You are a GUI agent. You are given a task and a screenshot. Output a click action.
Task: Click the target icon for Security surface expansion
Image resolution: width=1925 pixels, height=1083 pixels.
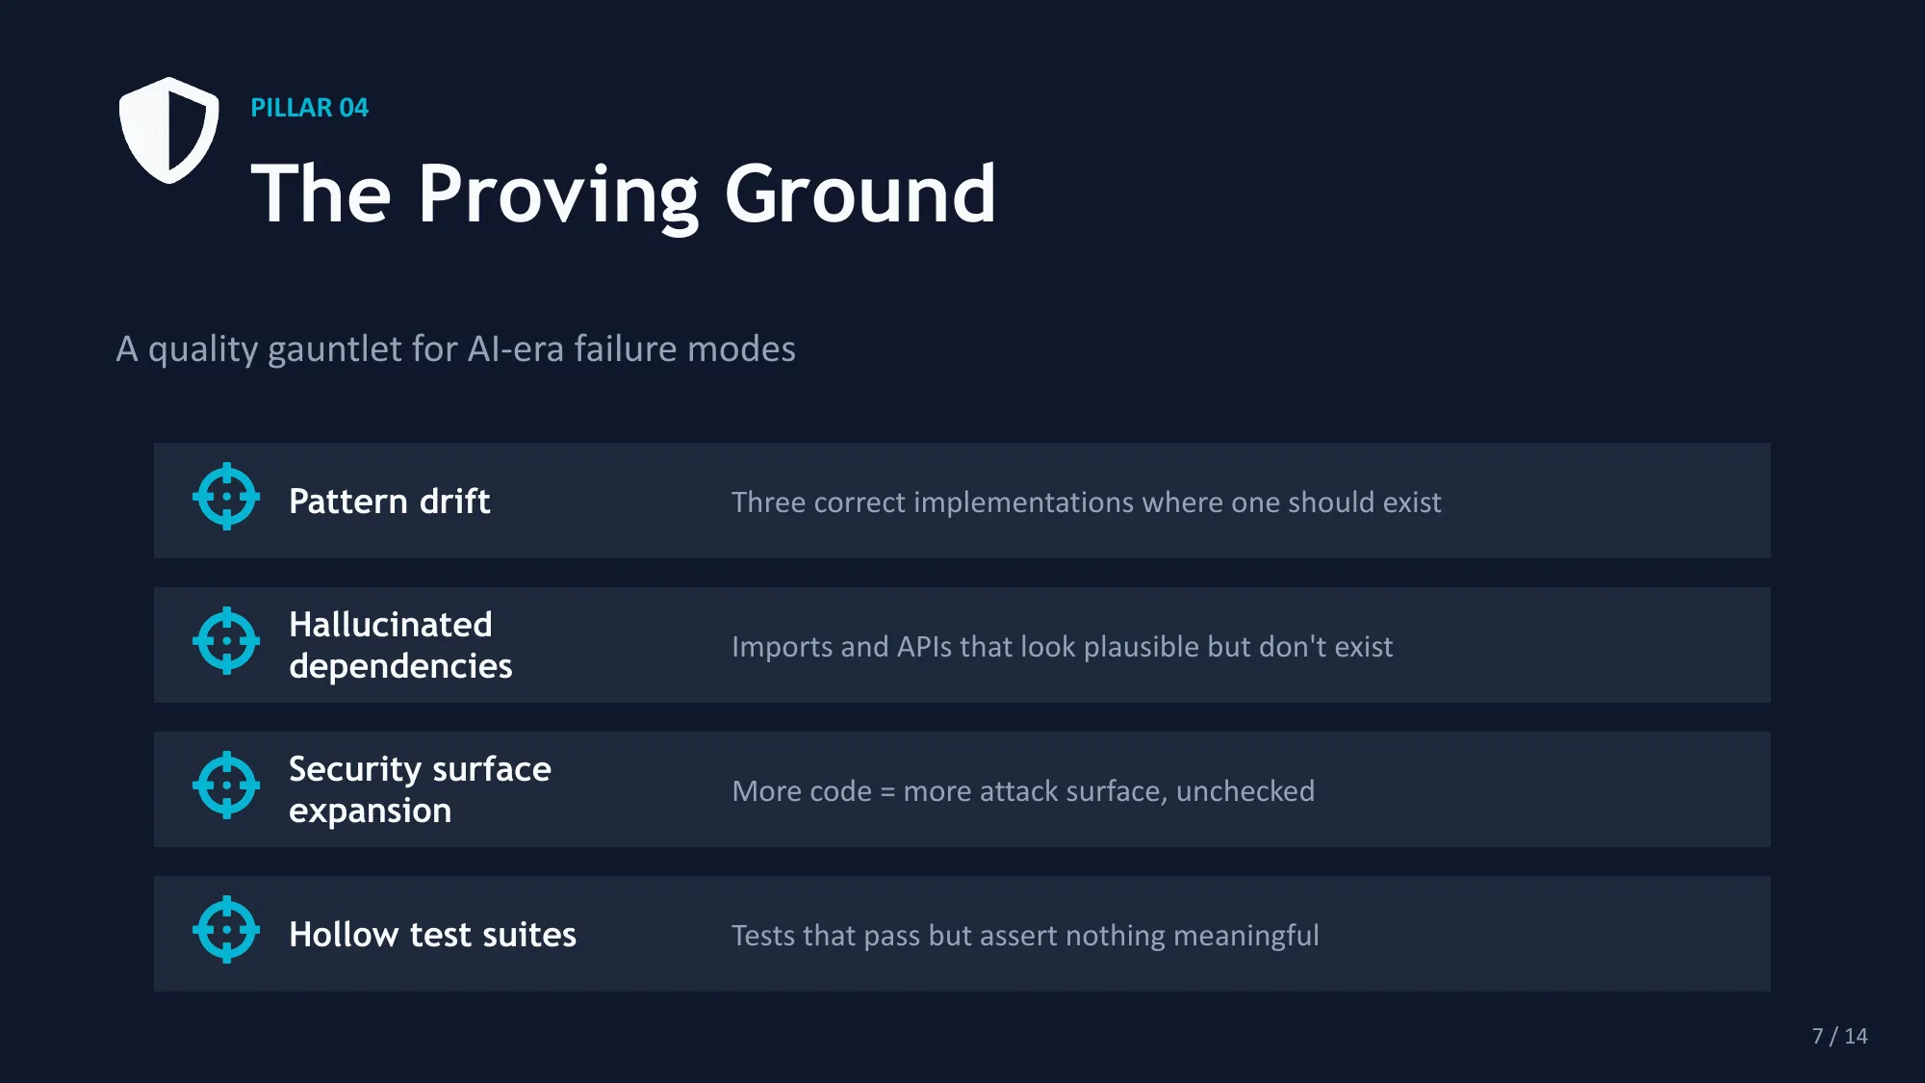point(226,786)
